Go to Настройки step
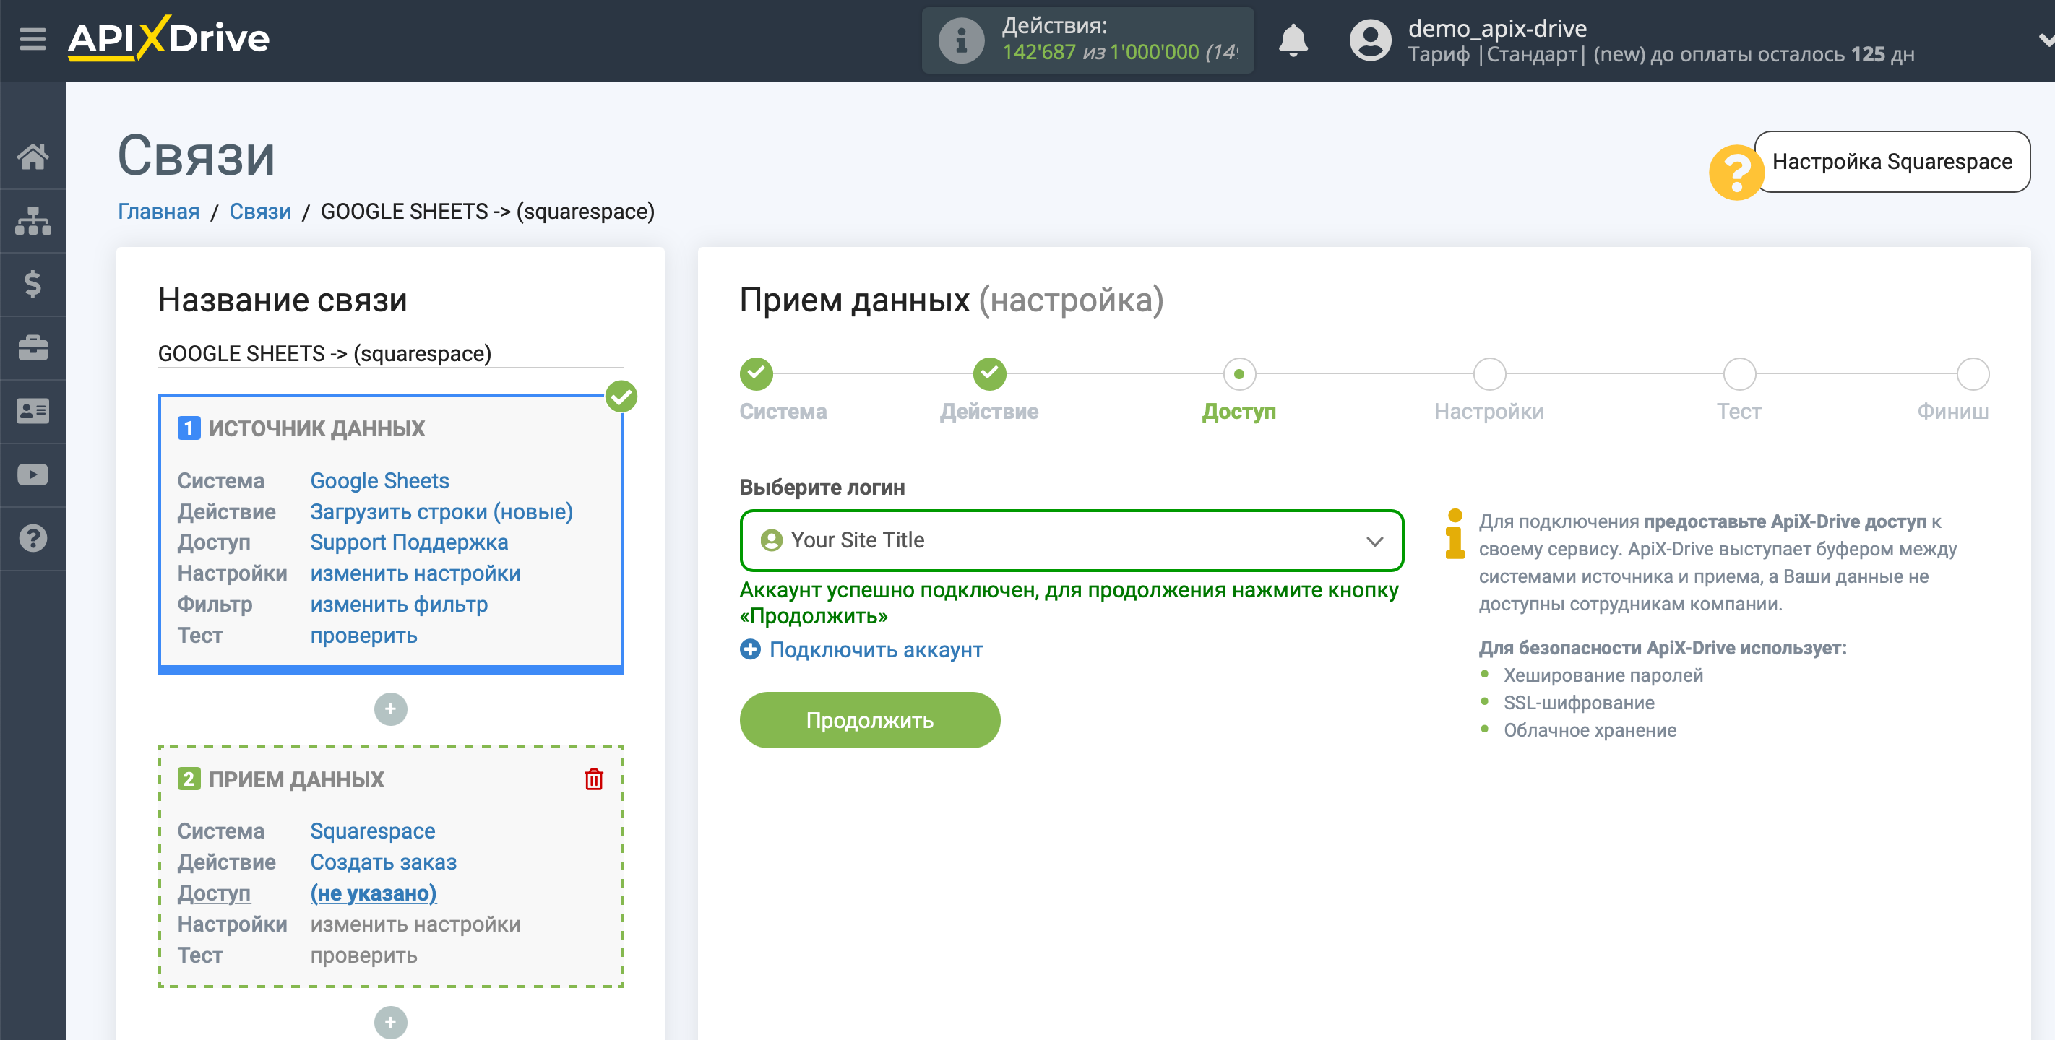The image size is (2055, 1040). [x=1489, y=374]
